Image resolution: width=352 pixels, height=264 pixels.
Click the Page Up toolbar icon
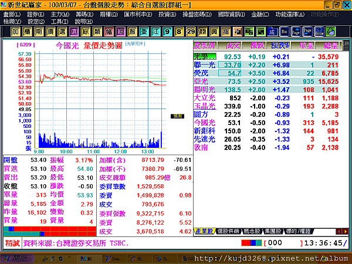(296, 32)
